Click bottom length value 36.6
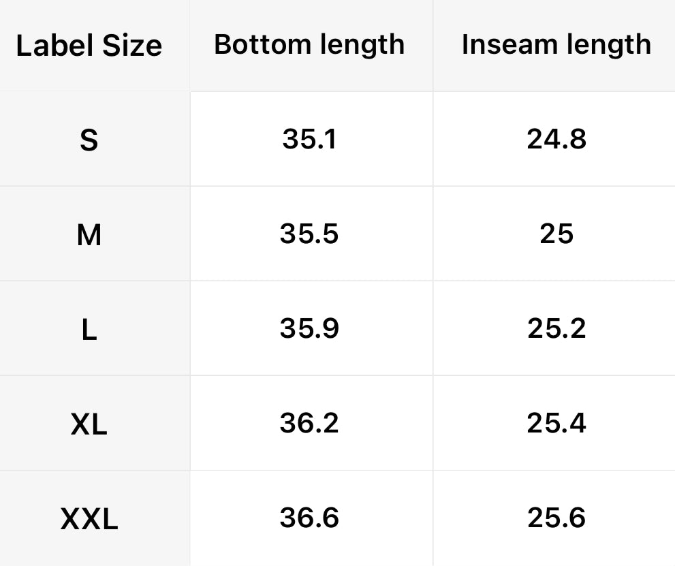 tap(309, 518)
